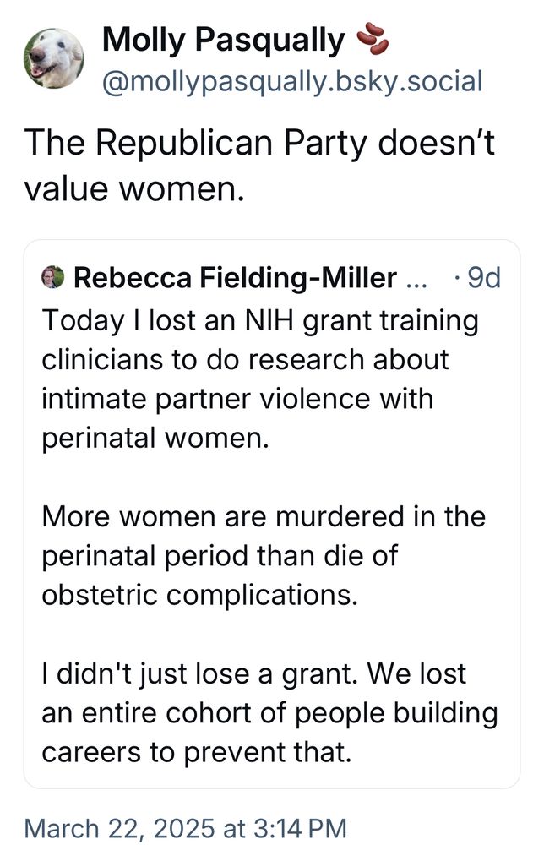
Task: Click the phrase "obstetric complications."
Action: click(199, 594)
